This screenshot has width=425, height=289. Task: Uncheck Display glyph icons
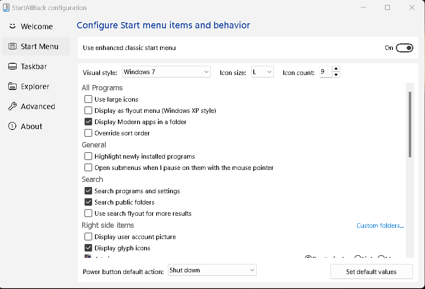click(x=88, y=248)
